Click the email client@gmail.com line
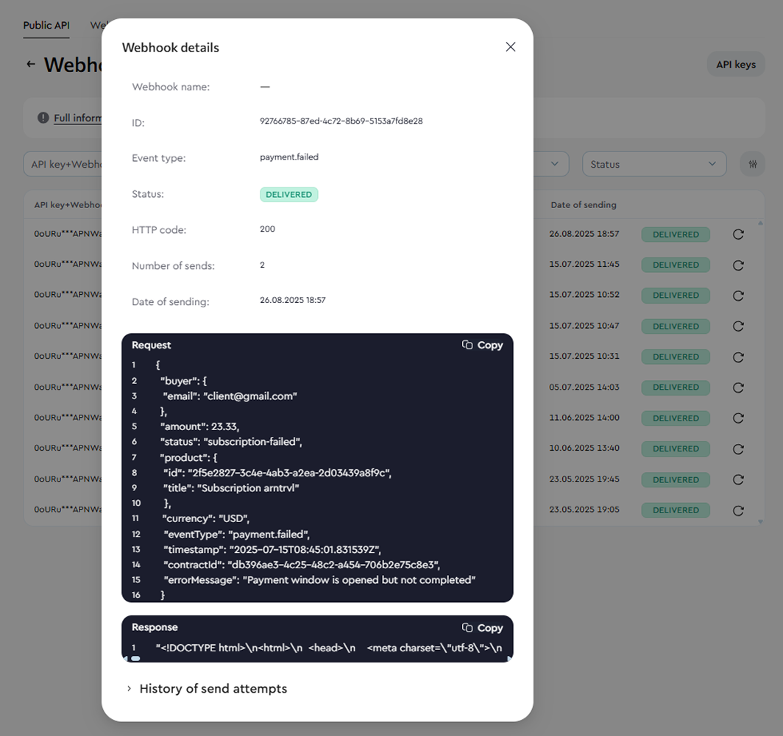 230,396
